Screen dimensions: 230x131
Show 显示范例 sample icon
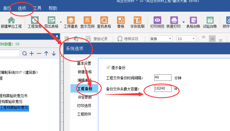[x=87, y=20]
